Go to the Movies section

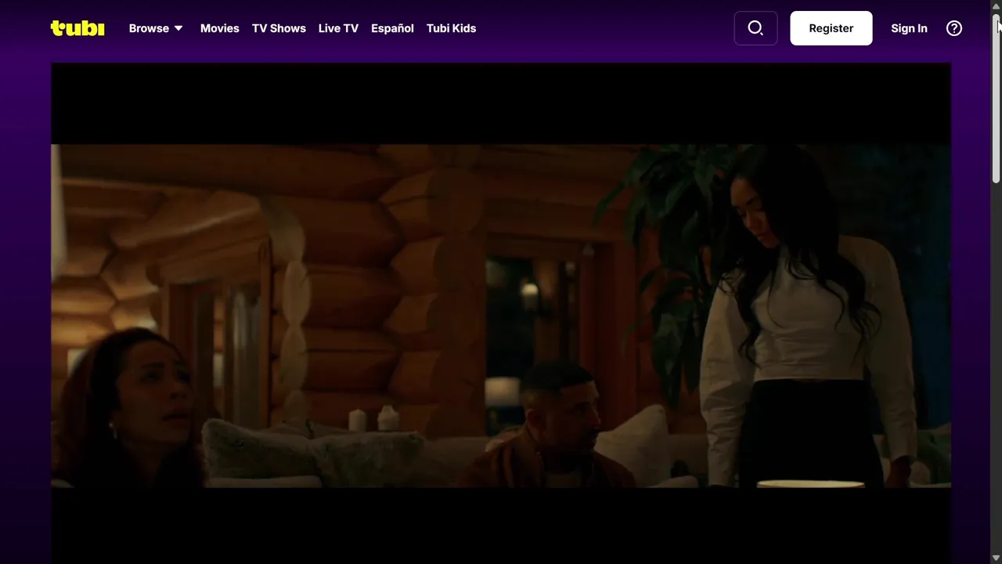click(219, 28)
